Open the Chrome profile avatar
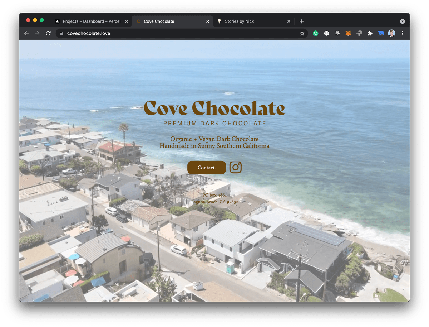 (391, 33)
